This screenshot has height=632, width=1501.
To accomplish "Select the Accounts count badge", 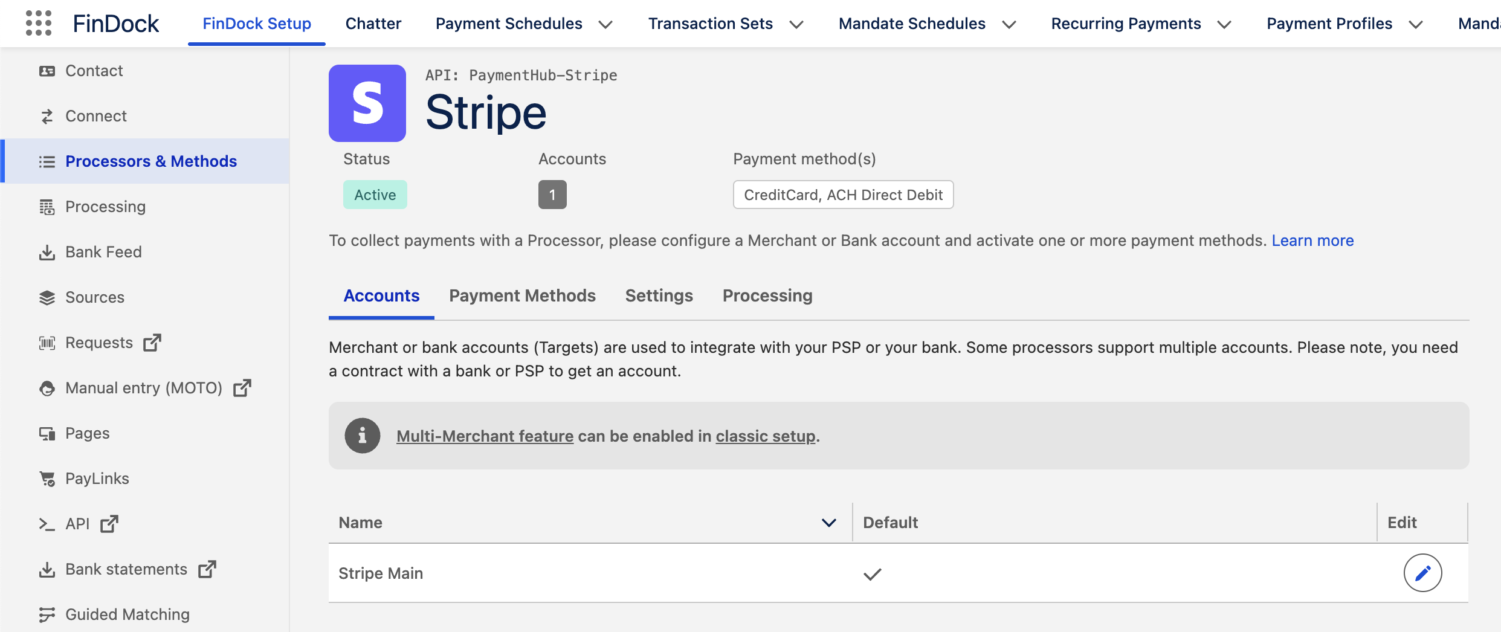I will click(x=552, y=195).
